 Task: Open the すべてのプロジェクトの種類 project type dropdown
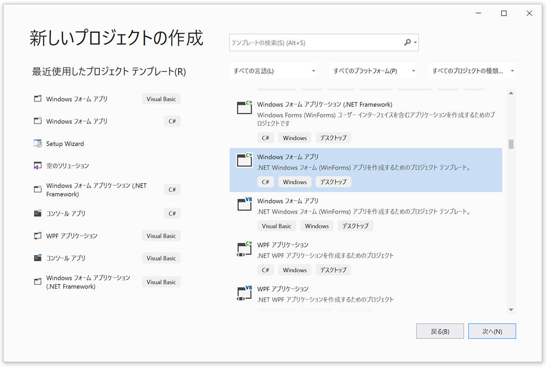coord(472,71)
